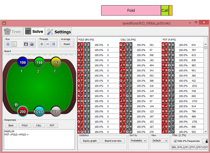
Task: Toggle Hide 0% frequencies checkbox
Action: (x=175, y=141)
